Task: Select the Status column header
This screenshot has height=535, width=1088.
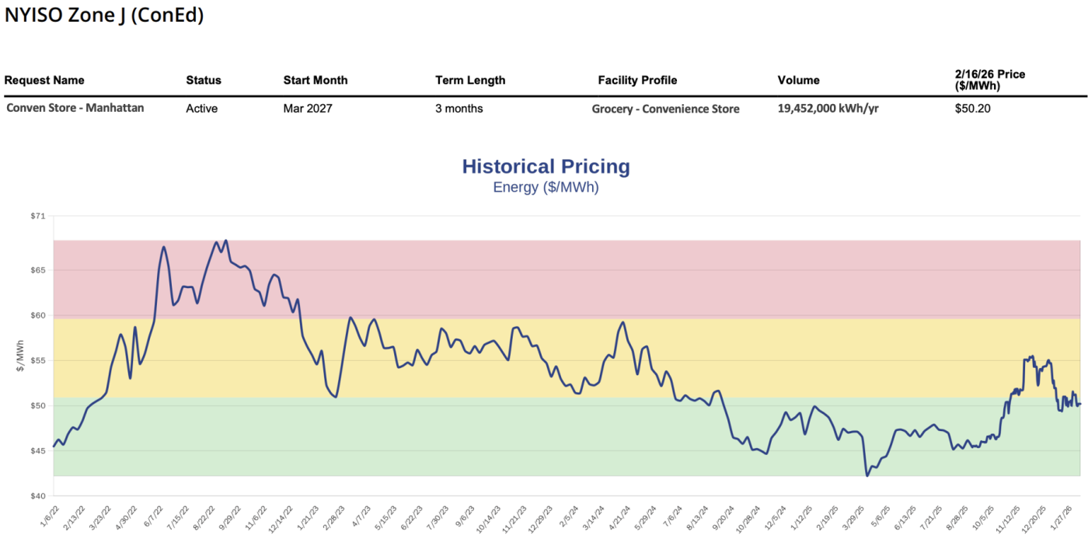Action: [204, 80]
